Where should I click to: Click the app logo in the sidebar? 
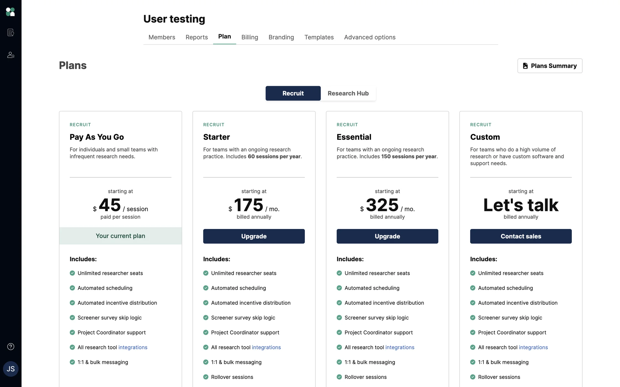tap(10, 12)
